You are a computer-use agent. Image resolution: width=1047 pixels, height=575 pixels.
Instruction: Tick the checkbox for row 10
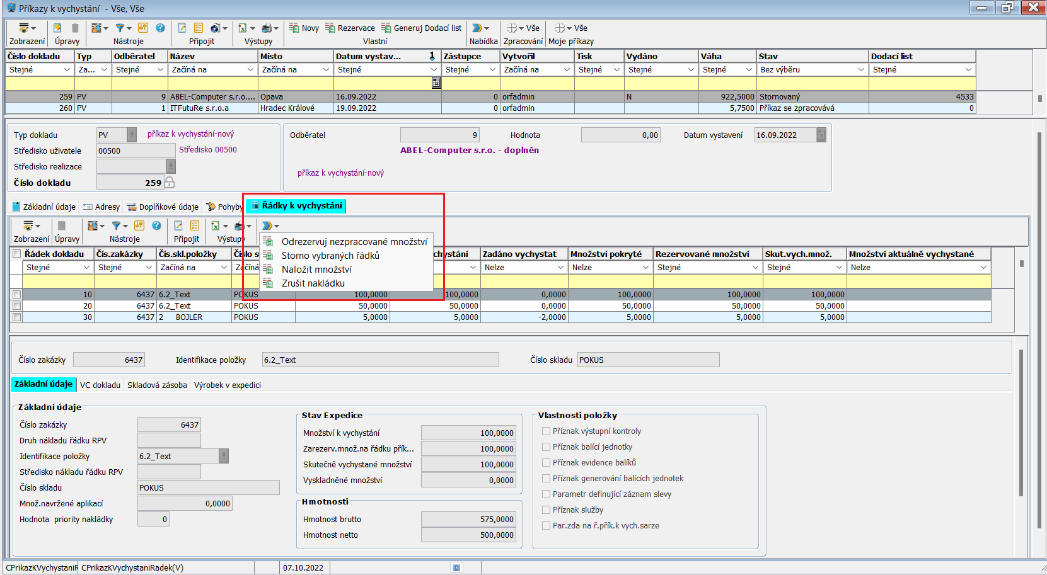(x=17, y=295)
